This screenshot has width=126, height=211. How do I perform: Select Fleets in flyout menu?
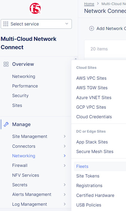click(x=82, y=166)
